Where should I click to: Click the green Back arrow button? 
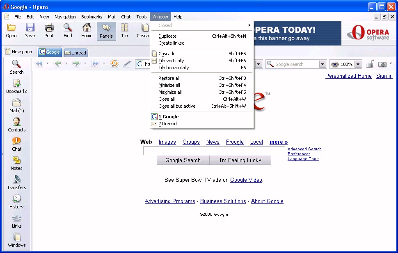(x=58, y=63)
